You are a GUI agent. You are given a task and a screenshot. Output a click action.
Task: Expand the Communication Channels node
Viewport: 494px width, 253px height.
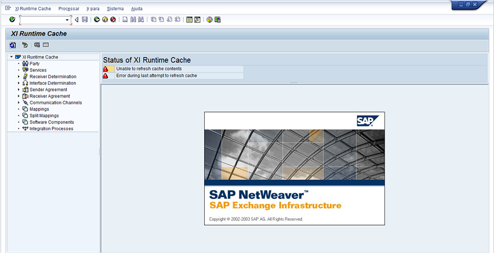(x=19, y=103)
